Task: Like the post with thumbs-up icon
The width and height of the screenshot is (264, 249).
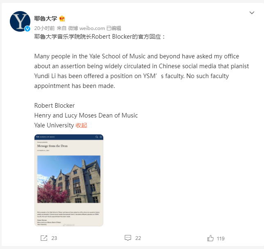Action: [x=210, y=238]
